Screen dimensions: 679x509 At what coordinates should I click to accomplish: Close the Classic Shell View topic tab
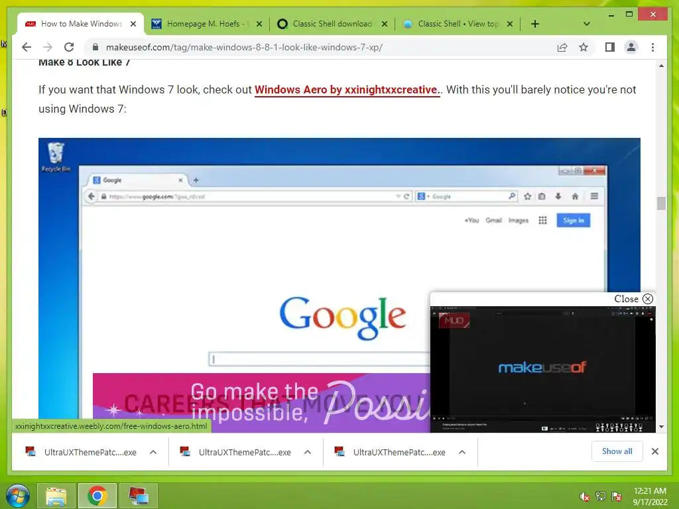(510, 24)
